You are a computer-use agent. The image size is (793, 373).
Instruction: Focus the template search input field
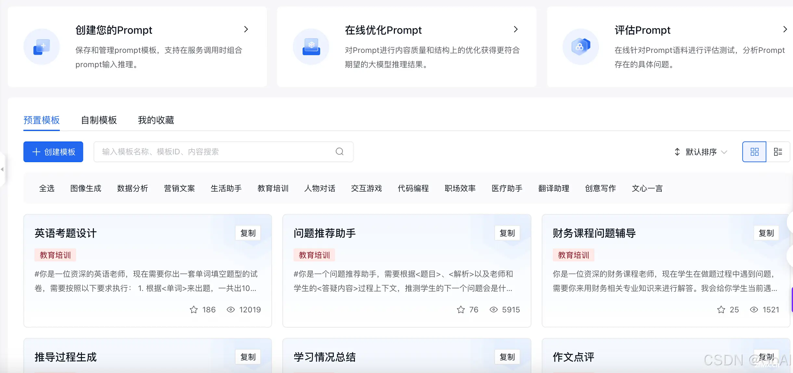[x=224, y=152]
